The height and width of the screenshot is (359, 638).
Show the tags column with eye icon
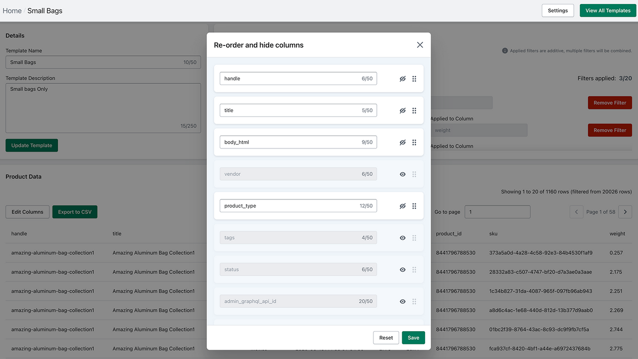coord(403,238)
